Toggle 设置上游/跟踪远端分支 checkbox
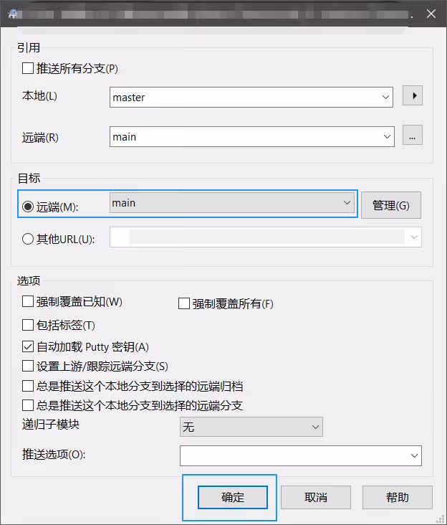Viewport: 447px width, 525px height. pyautogui.click(x=29, y=366)
